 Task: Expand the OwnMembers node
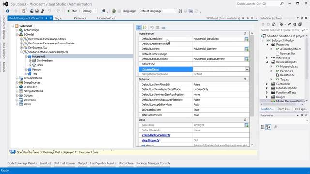pyautogui.click(x=30, y=61)
